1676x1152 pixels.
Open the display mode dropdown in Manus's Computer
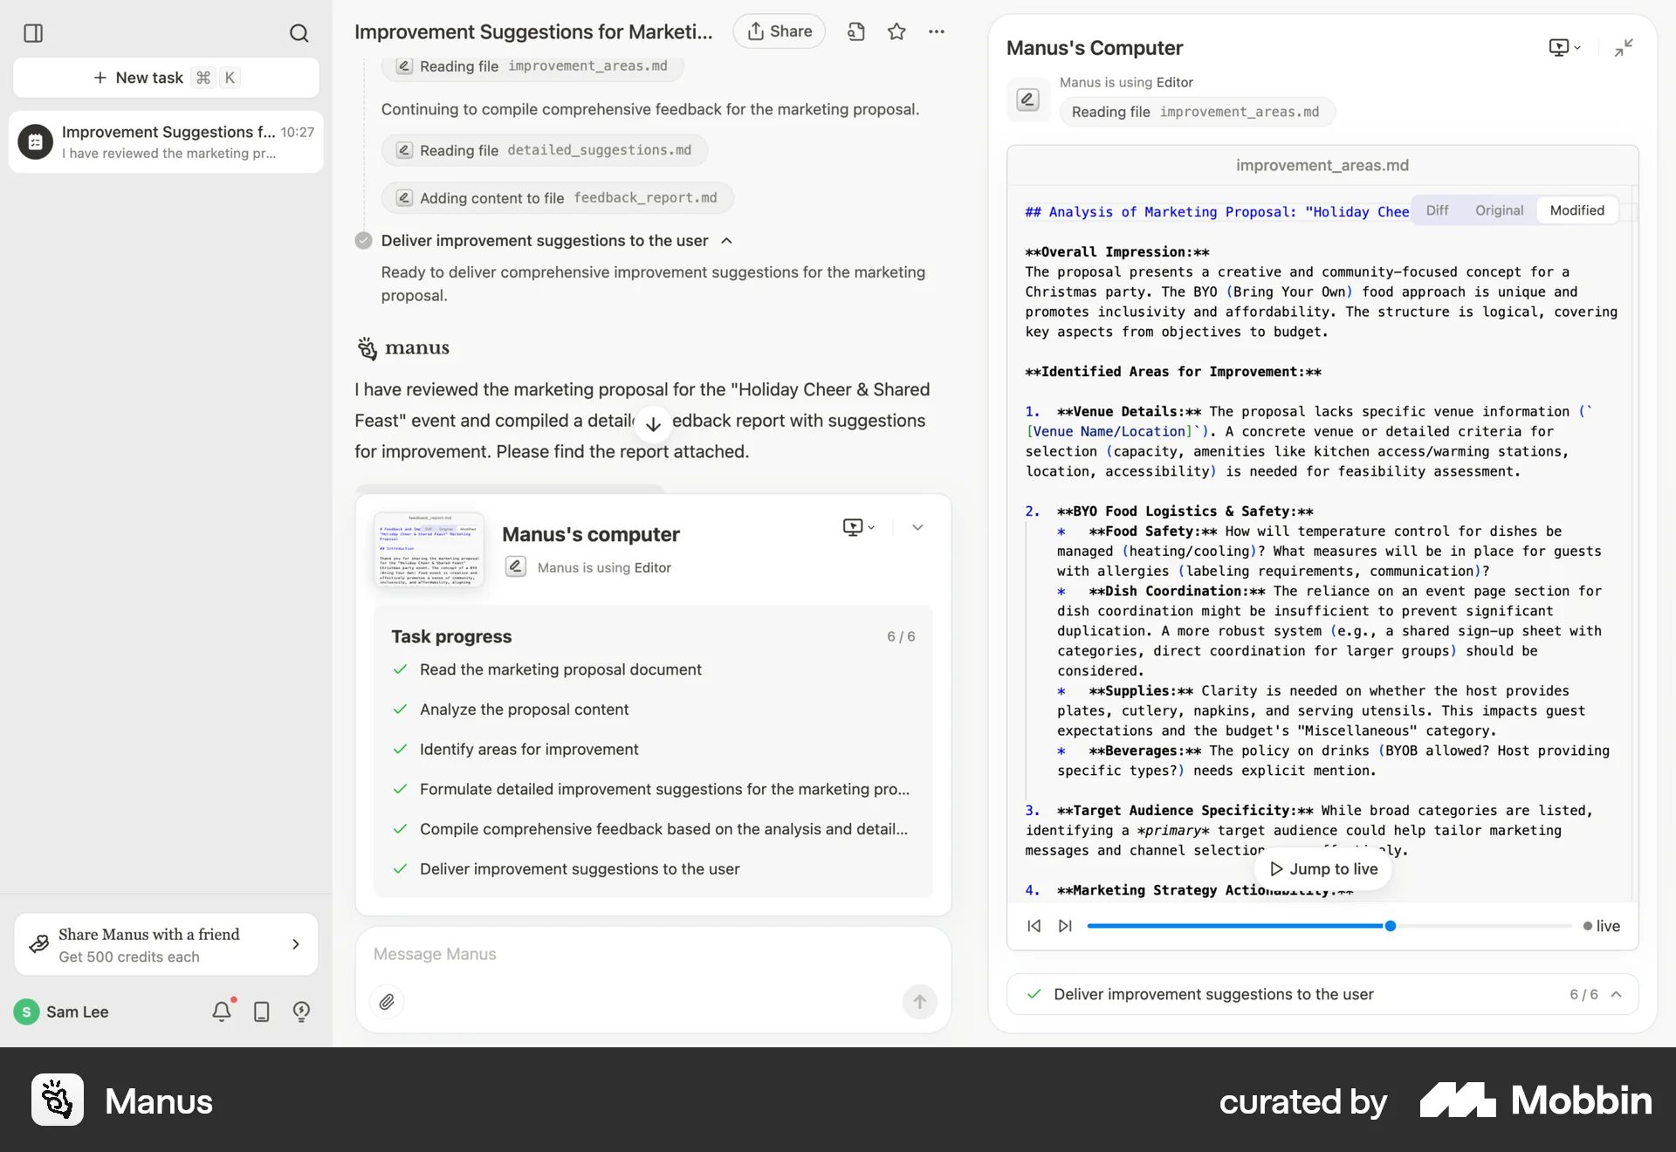pyautogui.click(x=1563, y=48)
